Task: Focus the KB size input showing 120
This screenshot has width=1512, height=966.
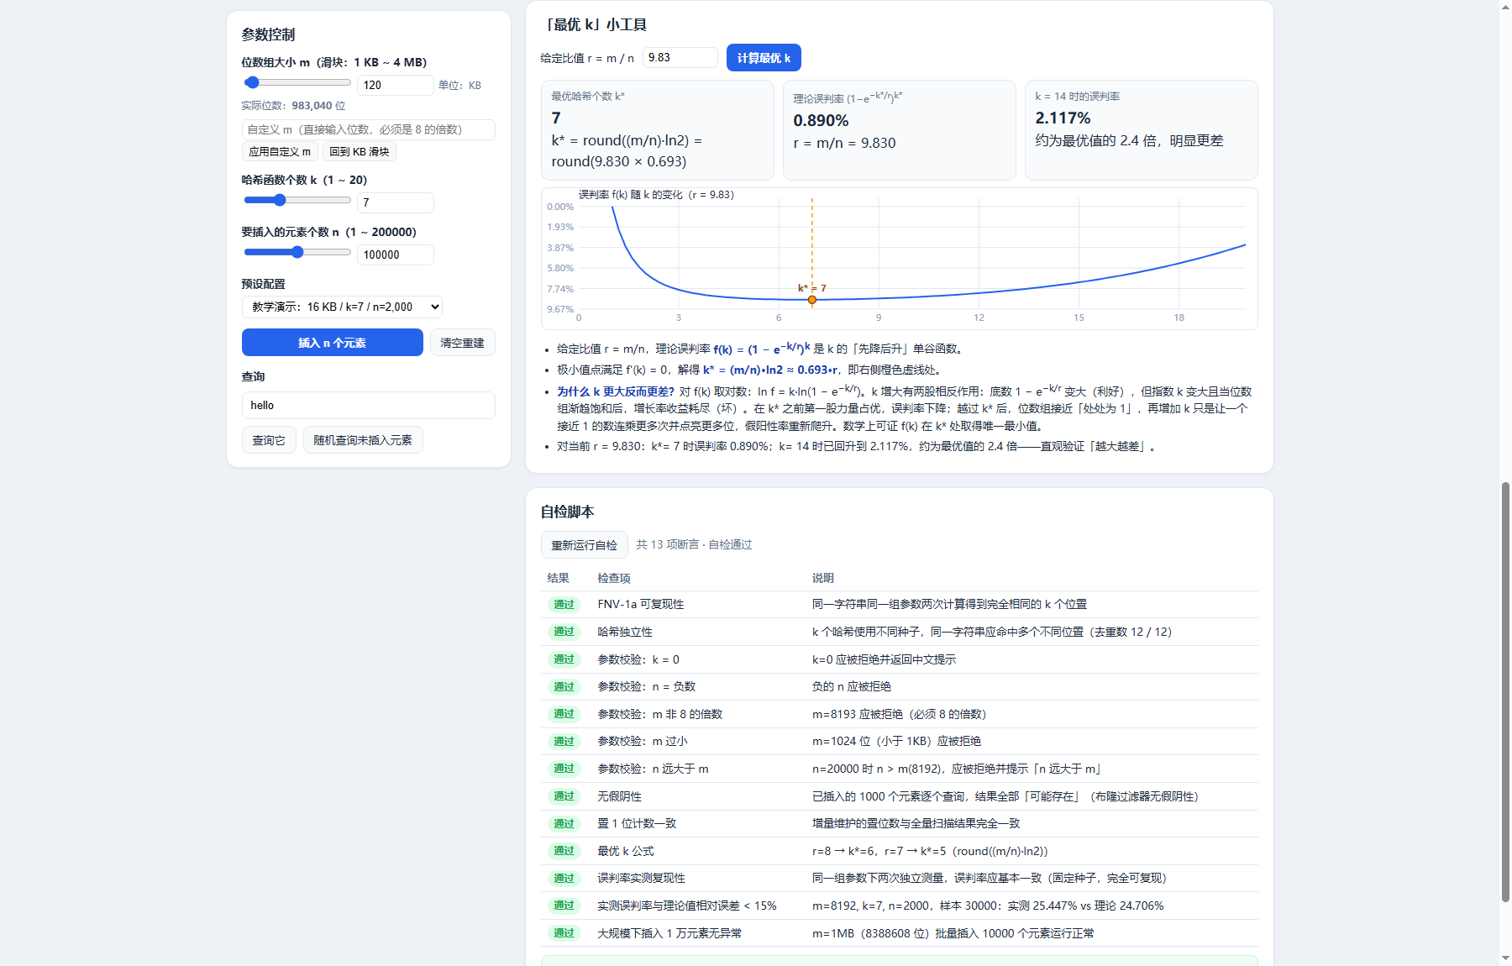Action: pos(396,85)
